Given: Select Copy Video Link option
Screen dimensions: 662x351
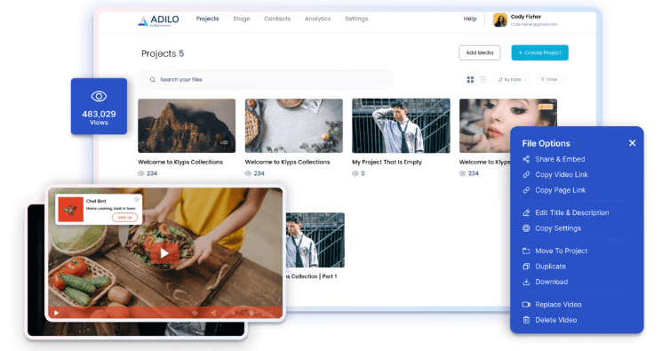Looking at the screenshot, I should (554, 174).
